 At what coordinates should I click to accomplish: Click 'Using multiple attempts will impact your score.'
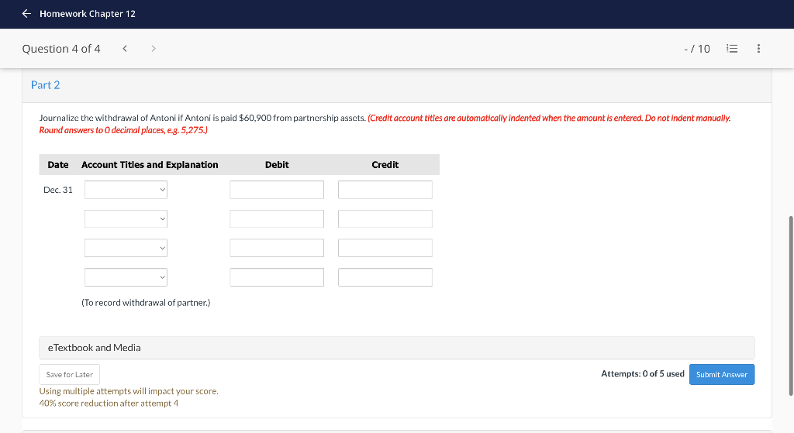click(129, 391)
